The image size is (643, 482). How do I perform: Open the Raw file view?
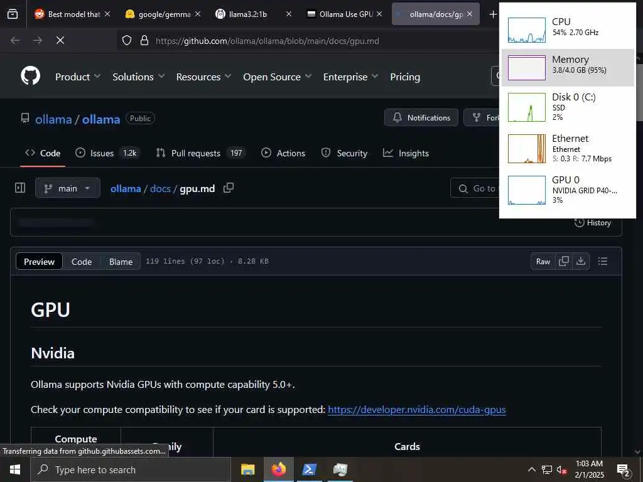click(543, 261)
